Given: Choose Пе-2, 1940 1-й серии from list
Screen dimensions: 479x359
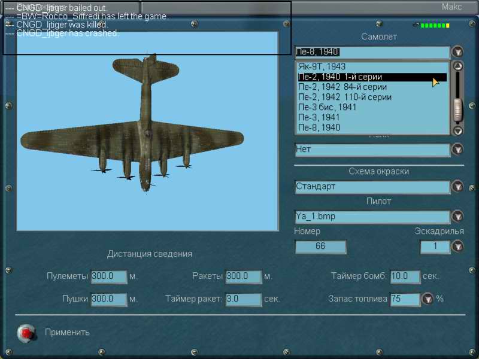Looking at the screenshot, I should pyautogui.click(x=372, y=77).
